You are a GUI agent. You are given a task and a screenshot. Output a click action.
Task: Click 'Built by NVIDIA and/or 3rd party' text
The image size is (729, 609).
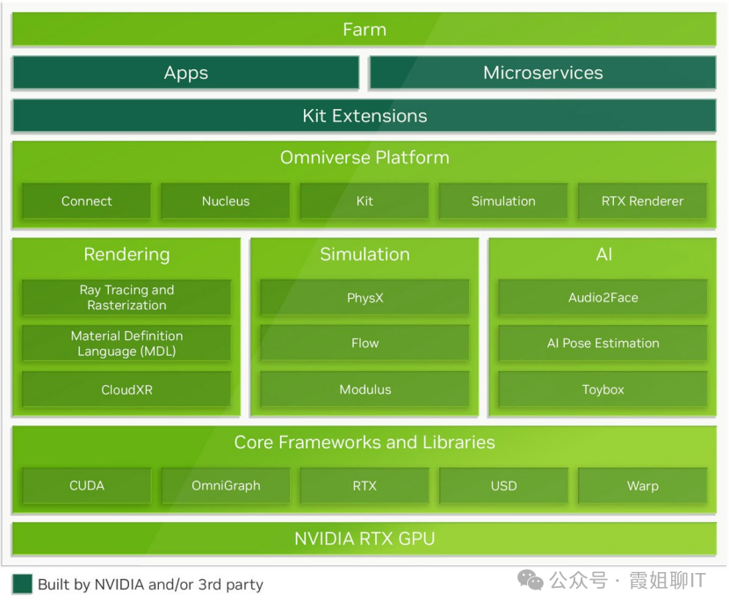pos(151,584)
